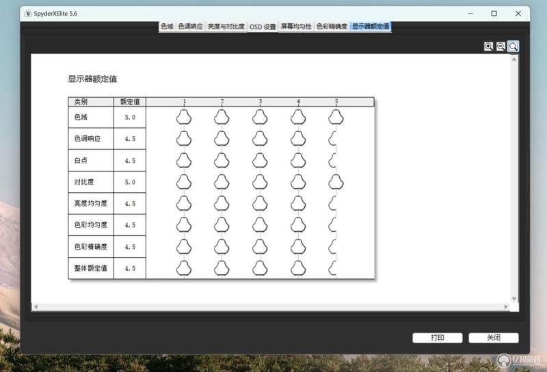Click the third rating marker in 色调响应 row
Viewport: 547px width, 372px height.
click(260, 139)
